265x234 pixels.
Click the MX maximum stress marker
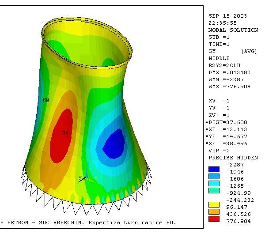65,132
